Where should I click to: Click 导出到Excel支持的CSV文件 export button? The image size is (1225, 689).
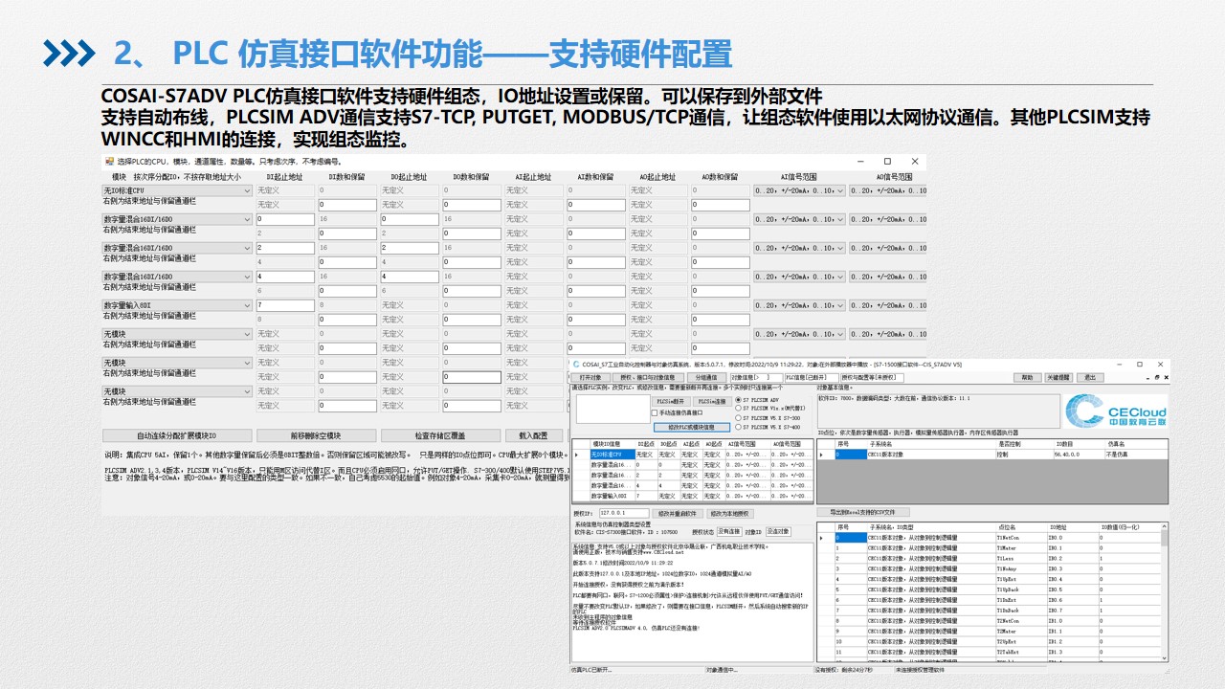click(x=863, y=513)
